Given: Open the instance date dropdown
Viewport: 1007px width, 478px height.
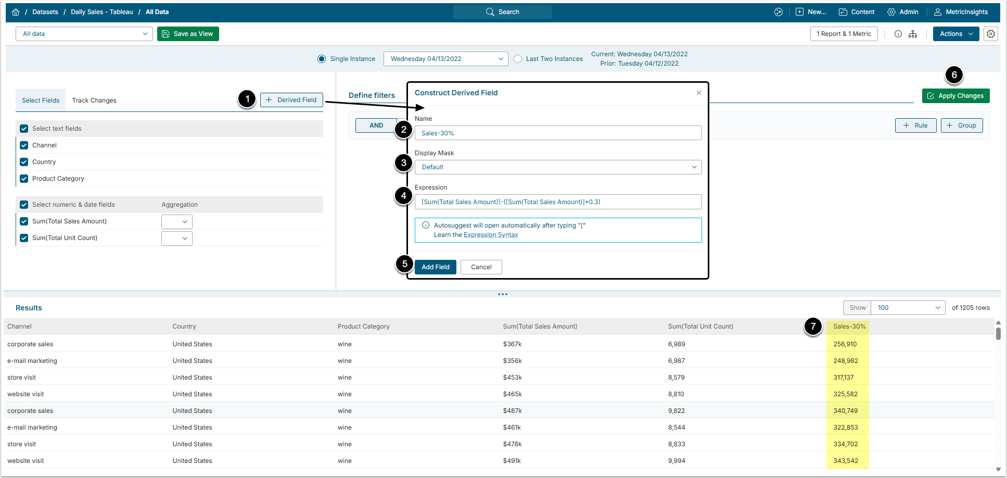Looking at the screenshot, I should (x=445, y=59).
